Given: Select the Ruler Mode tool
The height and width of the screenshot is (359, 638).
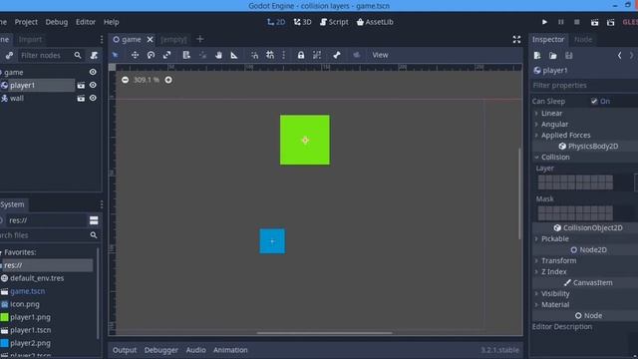Looking at the screenshot, I should point(234,55).
